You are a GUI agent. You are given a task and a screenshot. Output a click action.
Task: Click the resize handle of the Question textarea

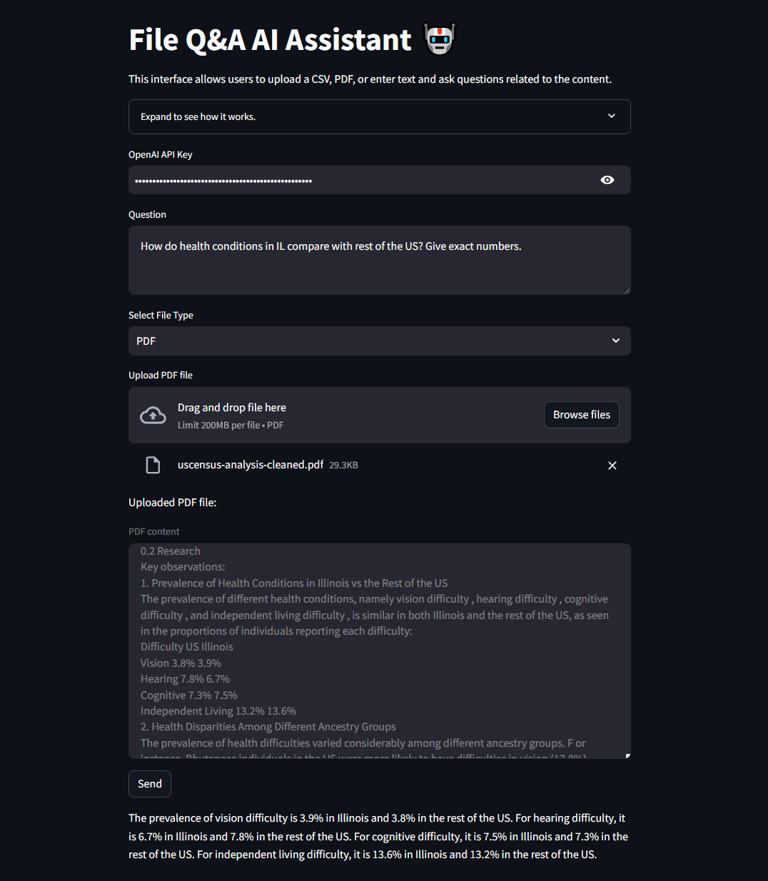pos(627,289)
